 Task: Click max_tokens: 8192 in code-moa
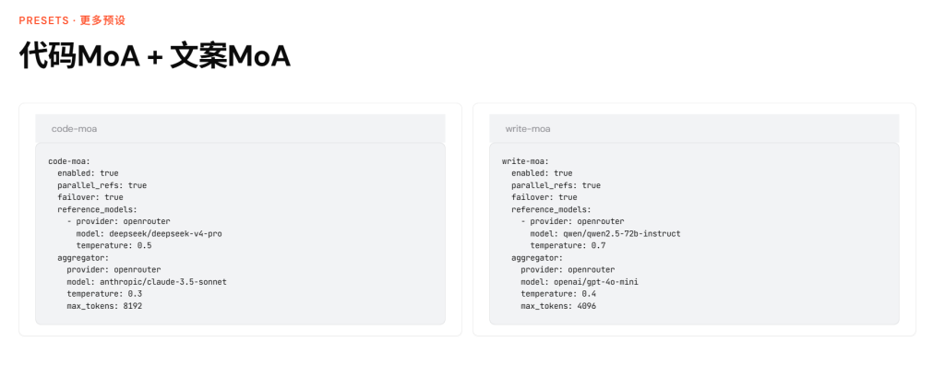(104, 306)
